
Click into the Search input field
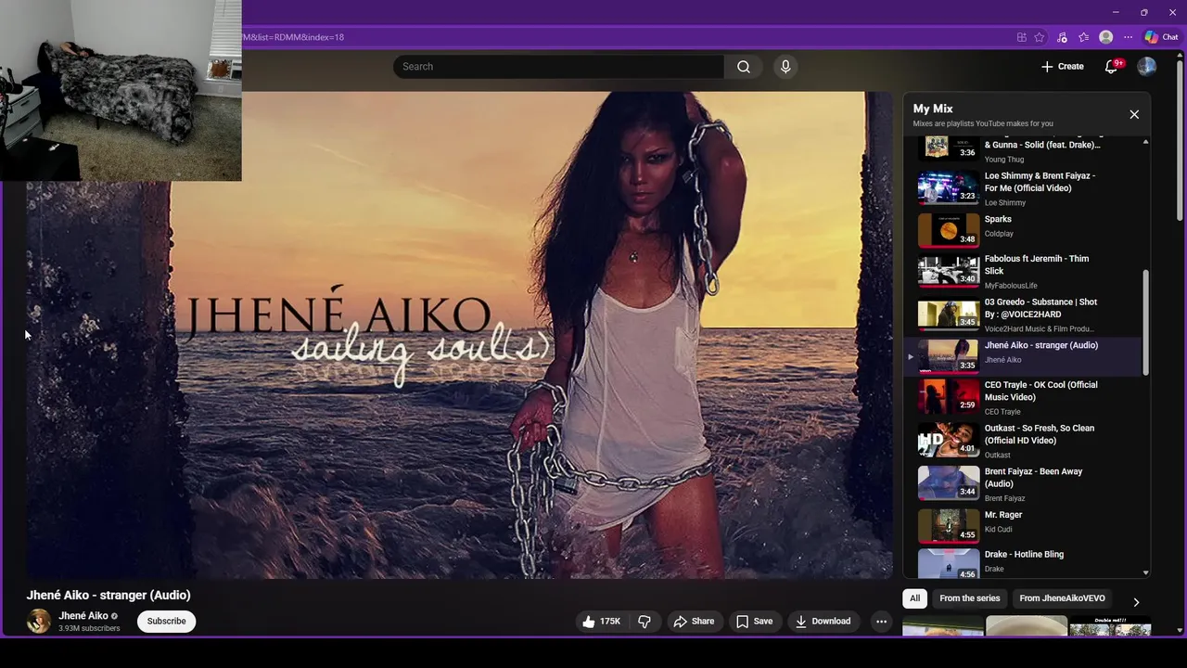558,67
